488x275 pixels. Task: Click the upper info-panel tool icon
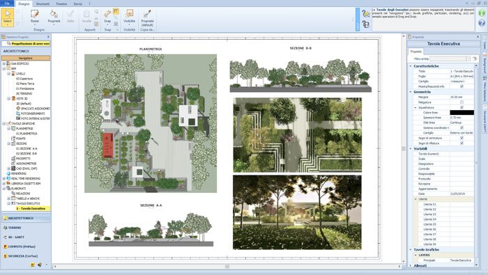coord(366,13)
